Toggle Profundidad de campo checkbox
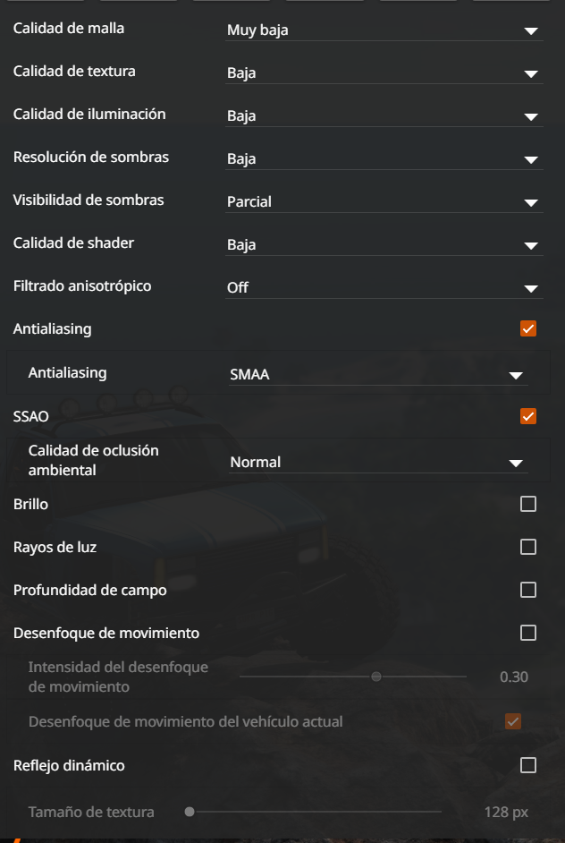This screenshot has height=843, width=565. pyautogui.click(x=528, y=590)
